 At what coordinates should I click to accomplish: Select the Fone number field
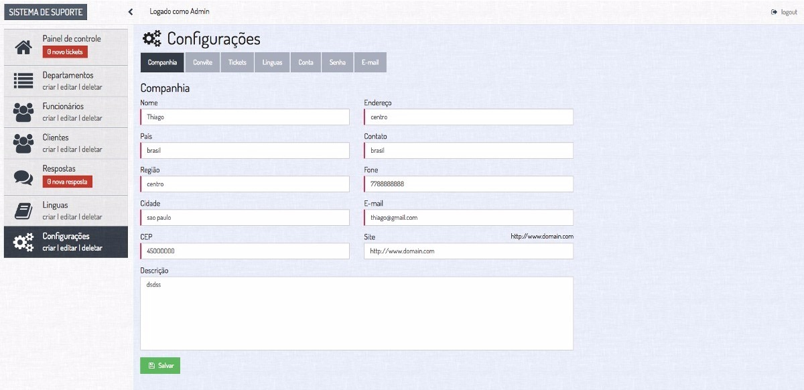click(468, 184)
